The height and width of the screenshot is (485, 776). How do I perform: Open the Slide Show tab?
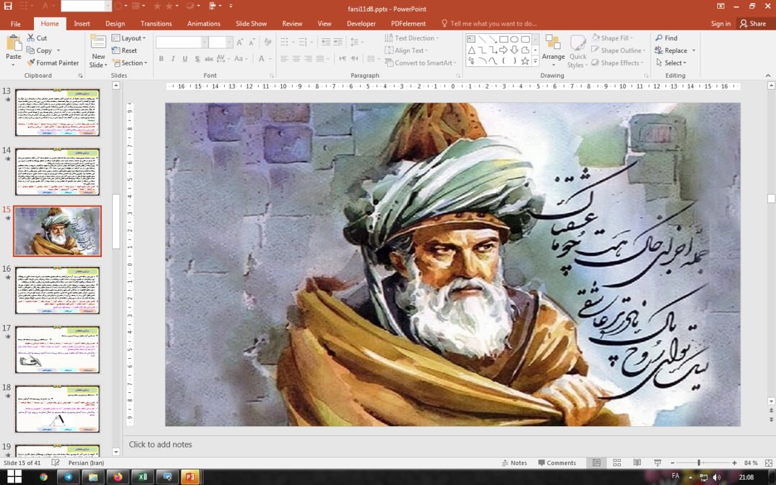[251, 24]
